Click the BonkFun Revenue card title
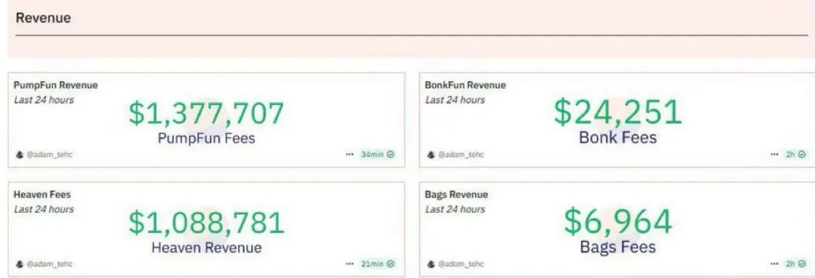 click(x=465, y=85)
